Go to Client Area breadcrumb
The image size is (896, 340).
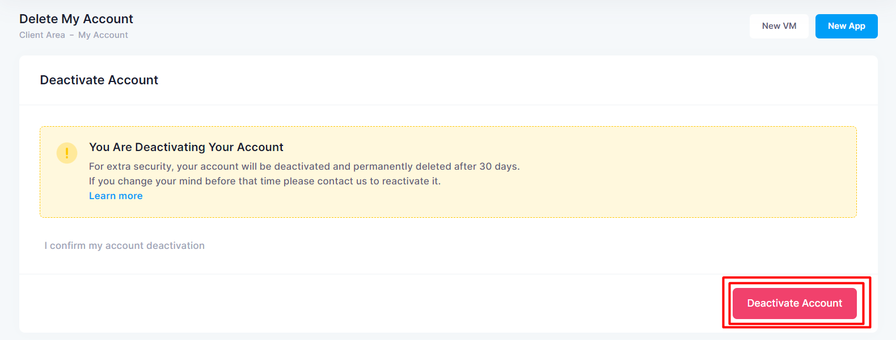[42, 35]
